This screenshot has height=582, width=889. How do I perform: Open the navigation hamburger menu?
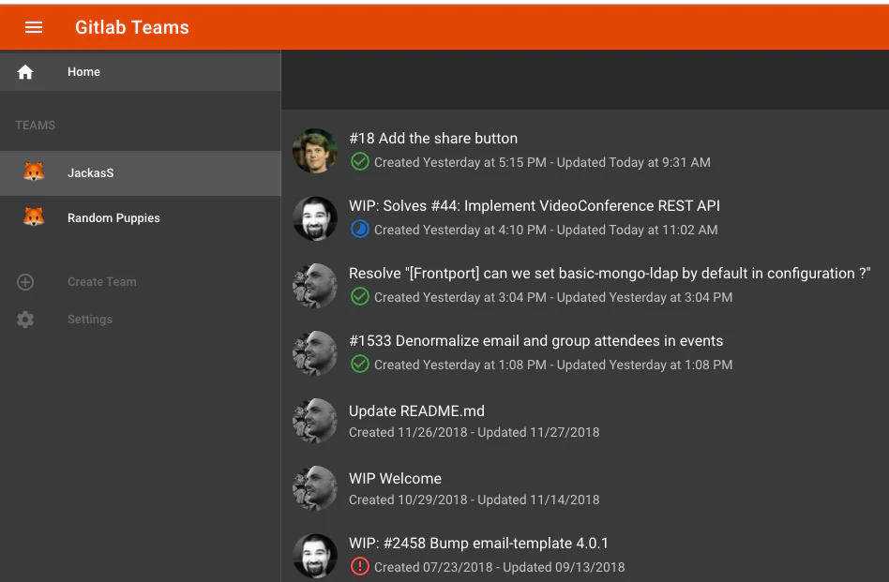click(x=34, y=27)
